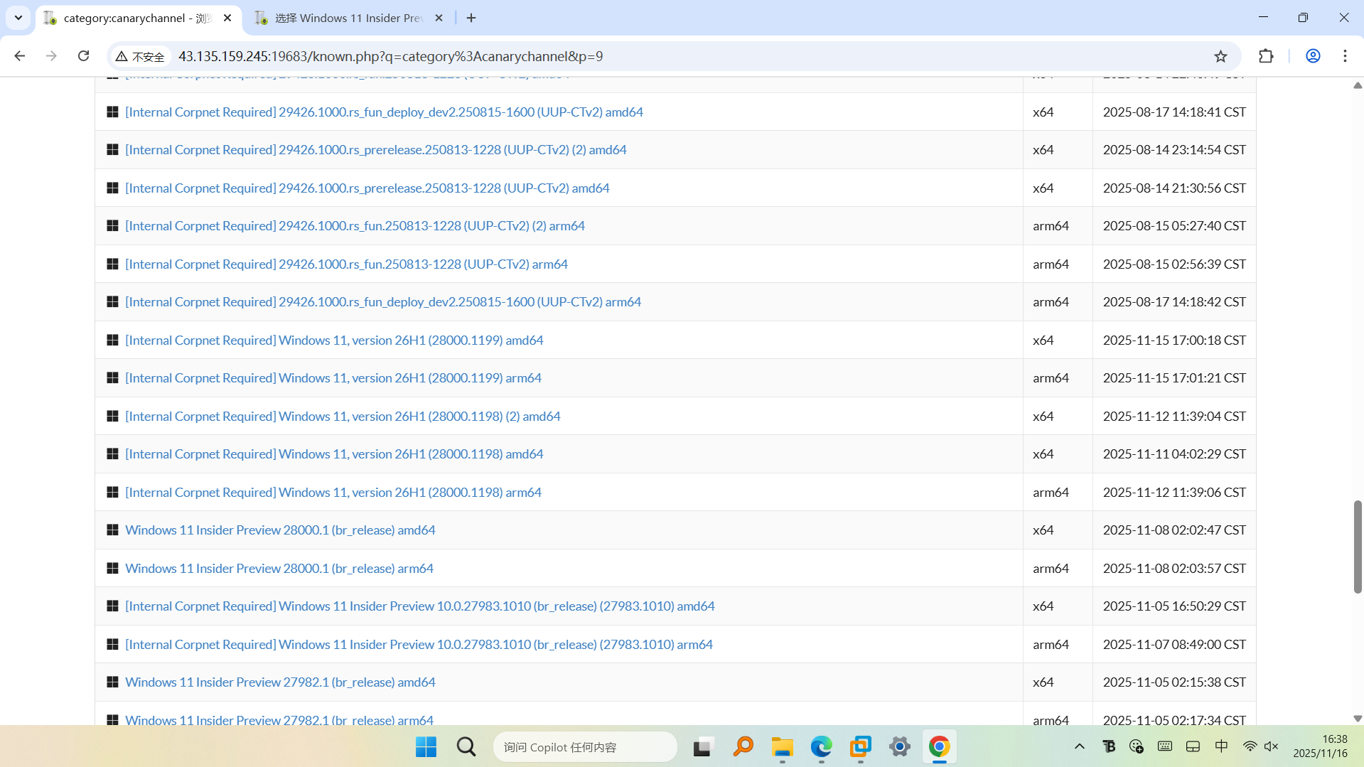The height and width of the screenshot is (767, 1364).
Task: Reload the page with the refresh icon
Action: point(83,56)
